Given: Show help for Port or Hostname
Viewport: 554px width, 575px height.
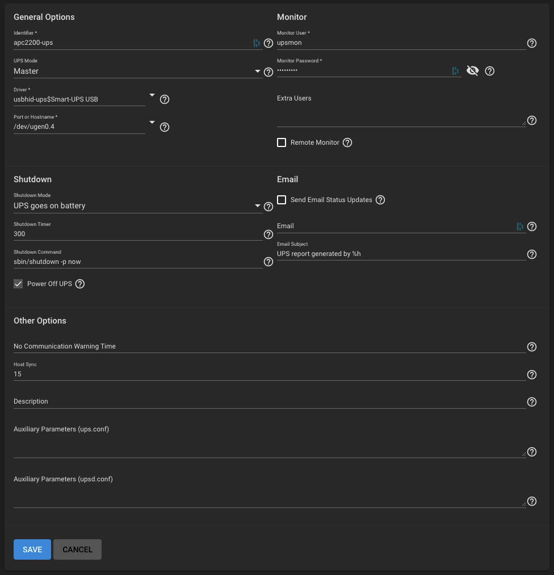Looking at the screenshot, I should [165, 127].
